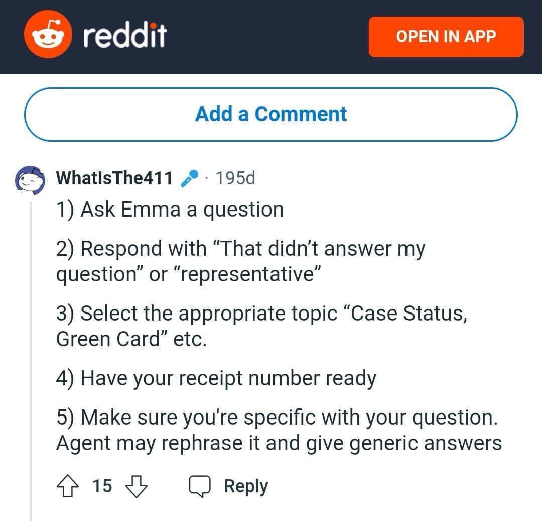
Task: Click the "Ask Emma a question" line
Action: point(170,210)
